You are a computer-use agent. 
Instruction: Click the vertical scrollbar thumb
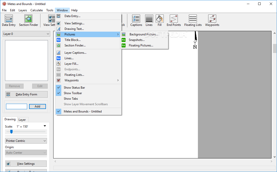tap(274, 48)
